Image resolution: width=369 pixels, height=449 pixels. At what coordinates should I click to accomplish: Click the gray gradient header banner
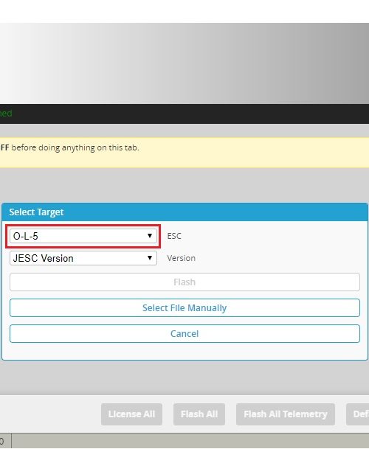pos(184,63)
